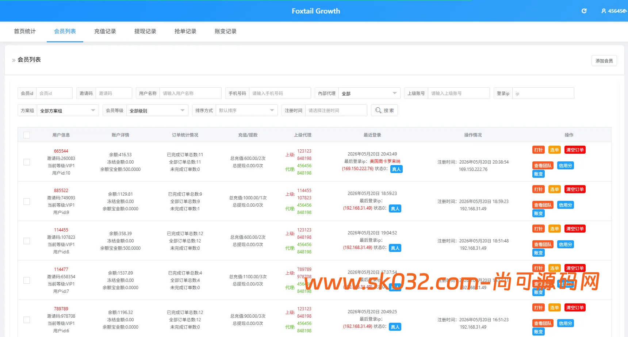Click 余额:1129.81 cell text
The image size is (628, 337).
click(120, 194)
